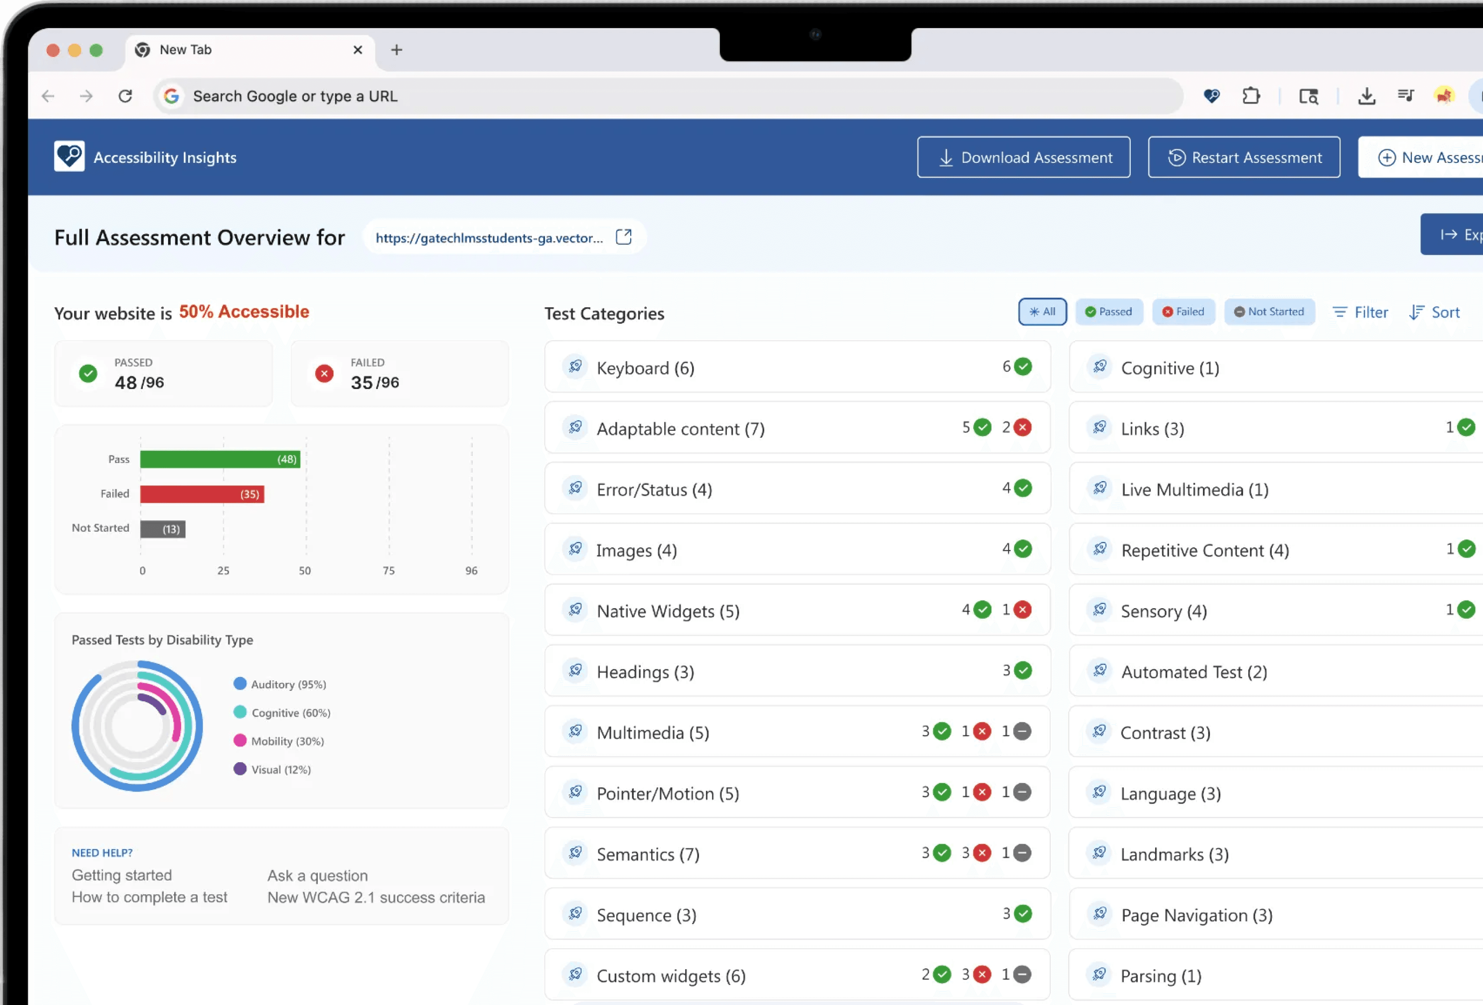1483x1005 pixels.
Task: Toggle the All filter chip
Action: pos(1042,312)
